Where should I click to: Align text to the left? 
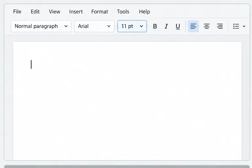(x=193, y=26)
